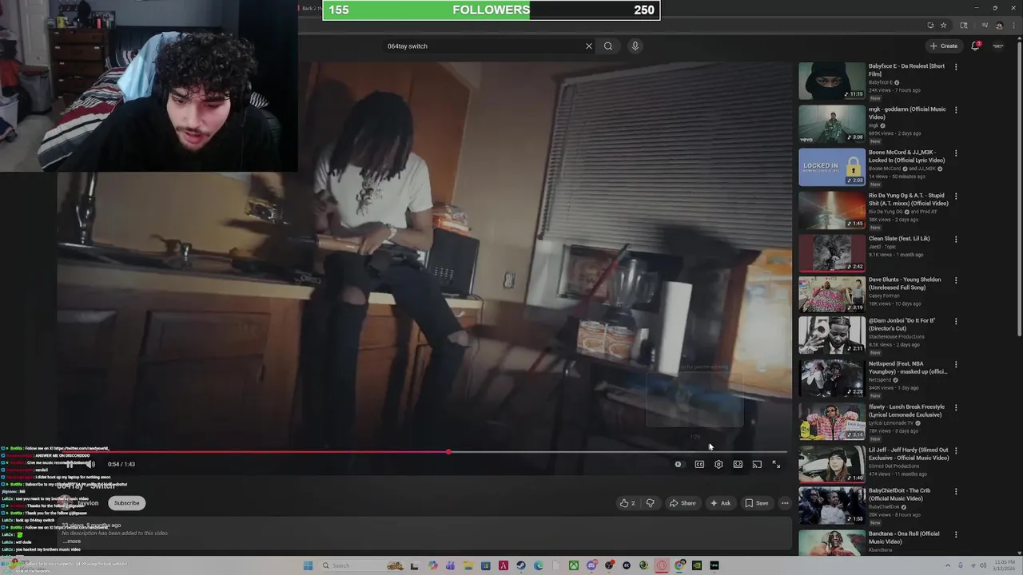Open the YouTube account avatar menu
Image resolution: width=1023 pixels, height=575 pixels.
coord(998,46)
